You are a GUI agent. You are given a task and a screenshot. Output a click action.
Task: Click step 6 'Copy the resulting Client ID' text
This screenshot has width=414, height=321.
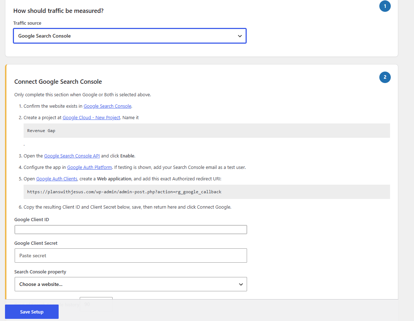[x=127, y=207]
